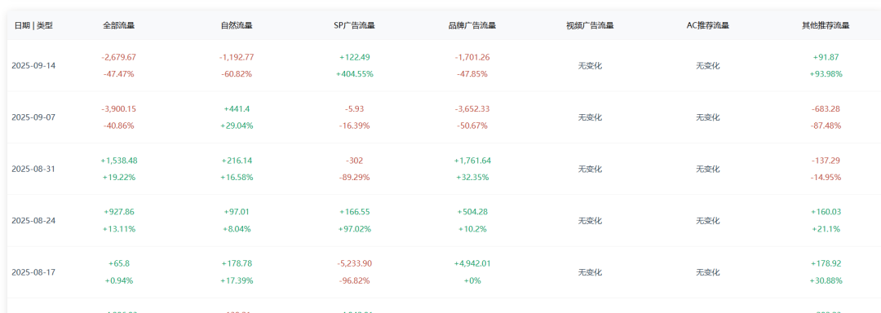Click the +93.98% percentage value

coord(826,74)
